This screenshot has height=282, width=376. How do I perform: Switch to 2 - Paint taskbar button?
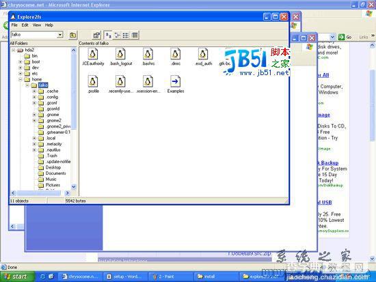click(170, 277)
